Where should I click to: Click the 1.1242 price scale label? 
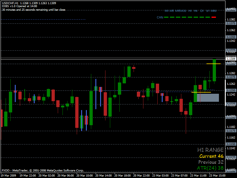[231, 95]
